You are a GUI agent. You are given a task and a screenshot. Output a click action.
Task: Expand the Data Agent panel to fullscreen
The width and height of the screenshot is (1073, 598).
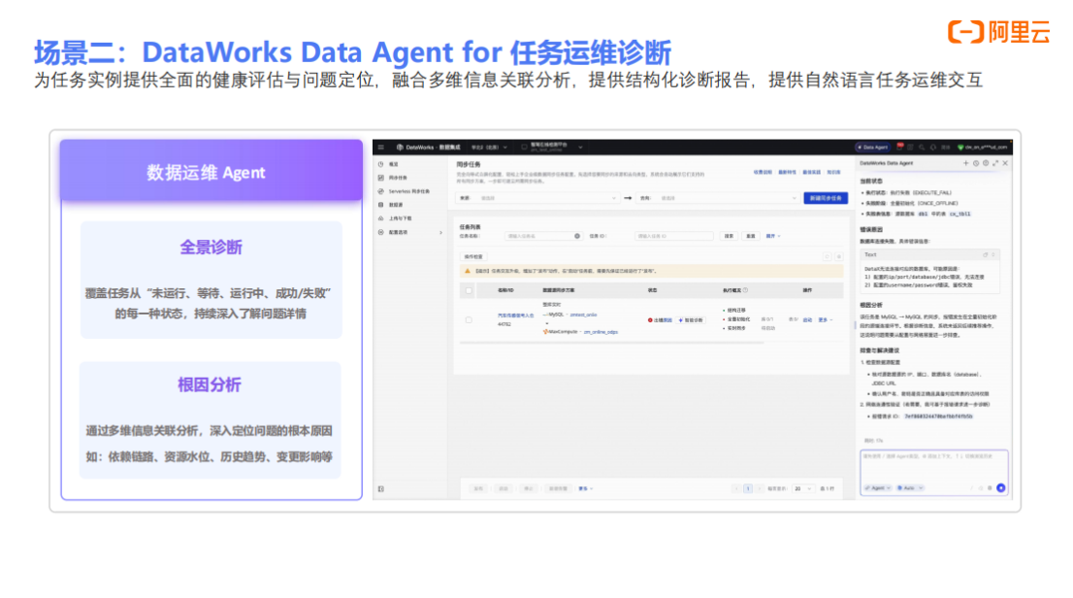995,164
